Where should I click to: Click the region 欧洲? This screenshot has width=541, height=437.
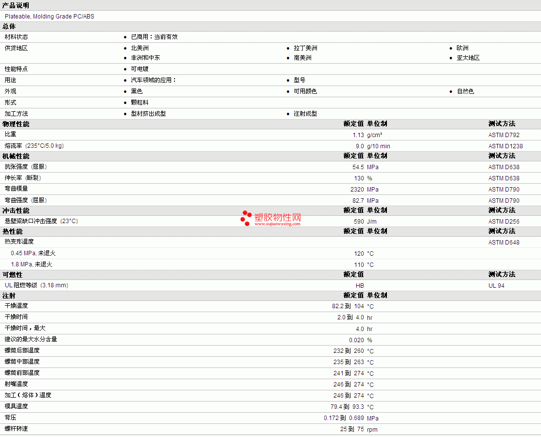click(462, 48)
